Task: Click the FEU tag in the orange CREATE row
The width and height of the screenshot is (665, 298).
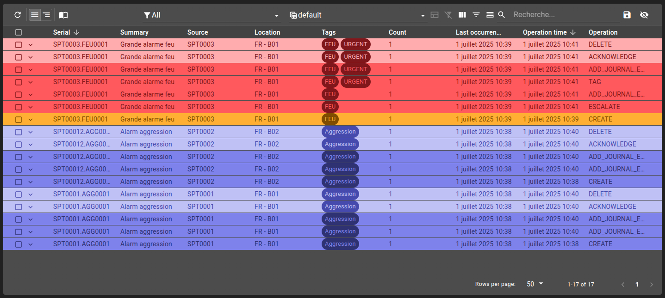Action: click(x=330, y=119)
